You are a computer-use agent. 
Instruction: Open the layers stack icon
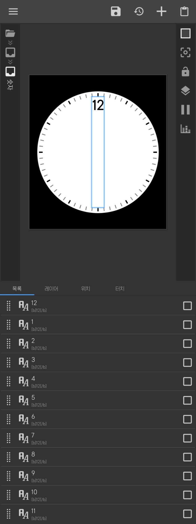(185, 91)
